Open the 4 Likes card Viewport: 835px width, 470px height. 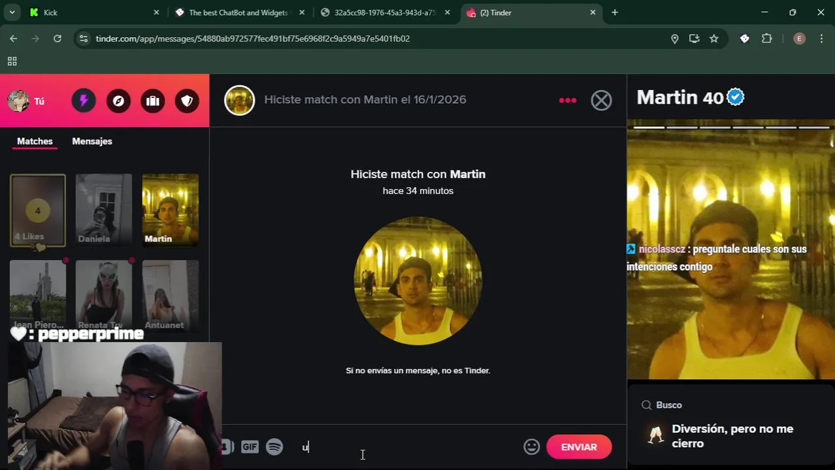38,210
